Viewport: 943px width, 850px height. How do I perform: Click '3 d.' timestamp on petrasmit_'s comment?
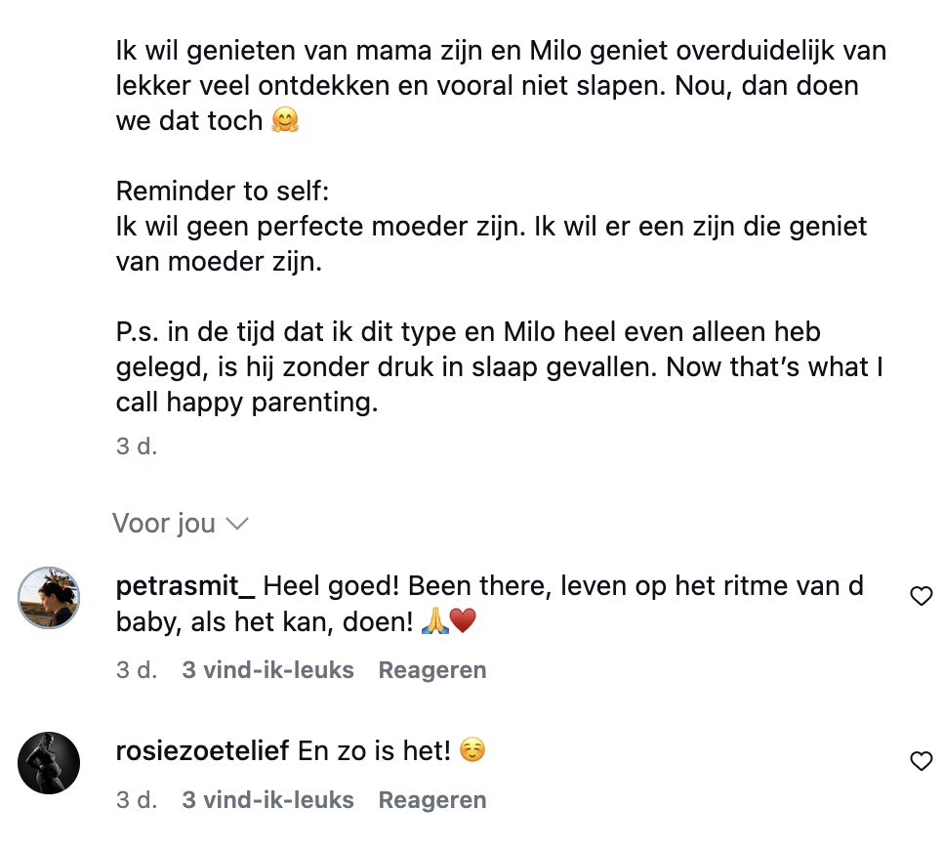[137, 670]
